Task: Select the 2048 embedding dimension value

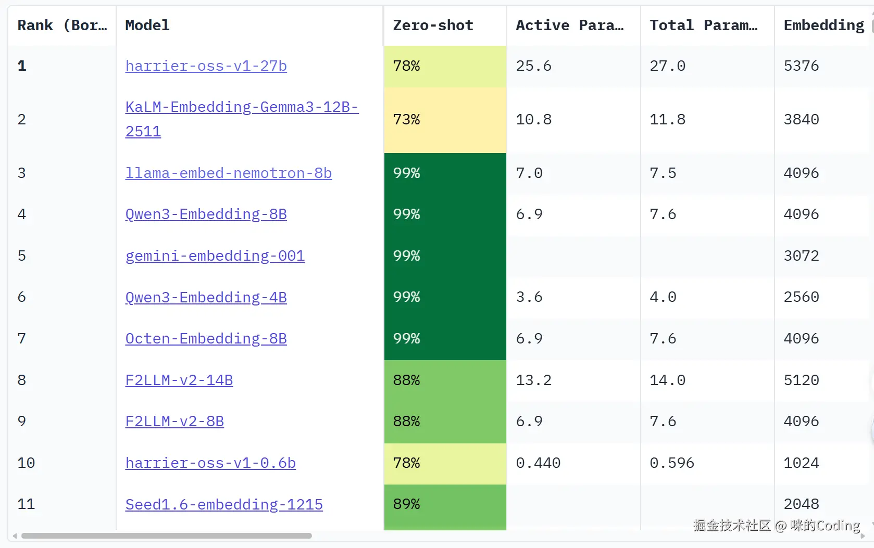Action: point(801,504)
